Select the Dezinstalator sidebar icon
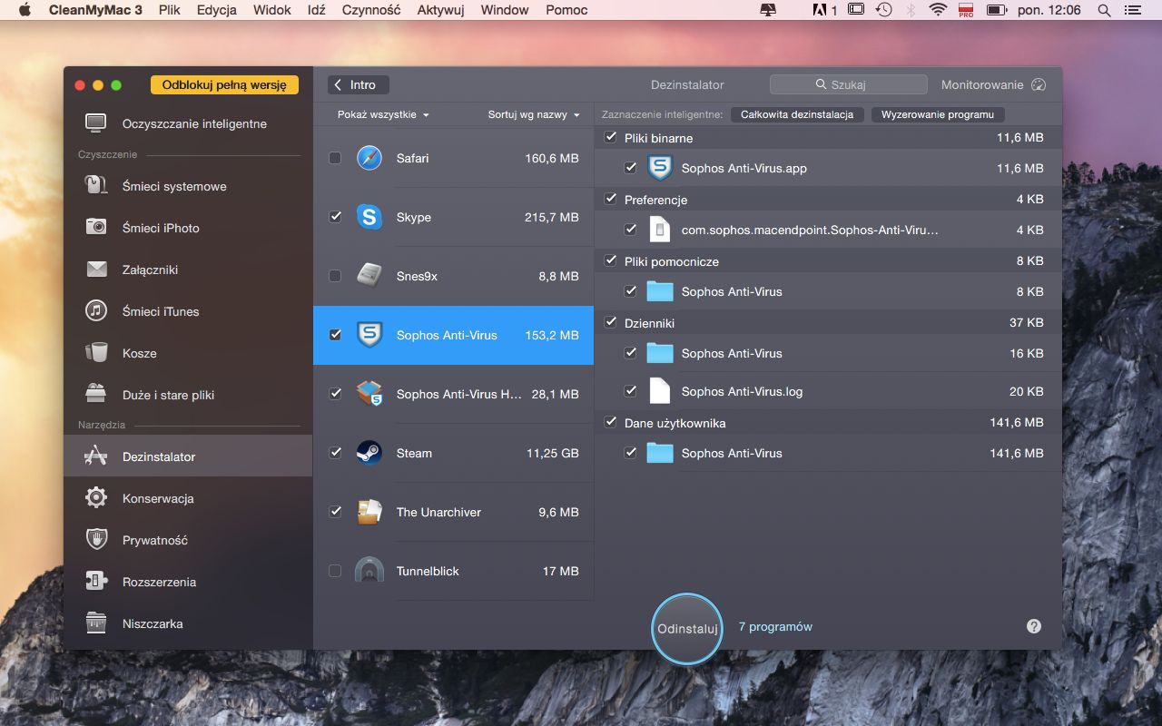Screen dimensions: 1162x726 click(x=96, y=456)
